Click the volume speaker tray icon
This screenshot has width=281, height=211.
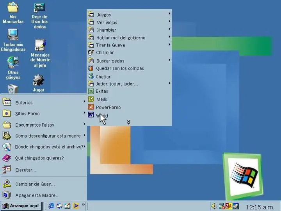pyautogui.click(x=213, y=206)
